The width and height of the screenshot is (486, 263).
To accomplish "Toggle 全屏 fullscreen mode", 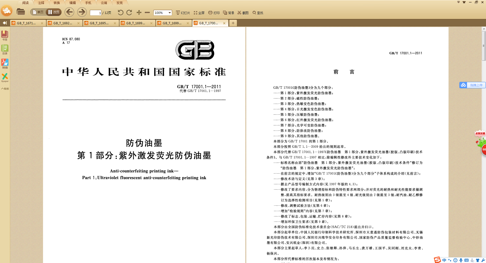I will (x=199, y=13).
